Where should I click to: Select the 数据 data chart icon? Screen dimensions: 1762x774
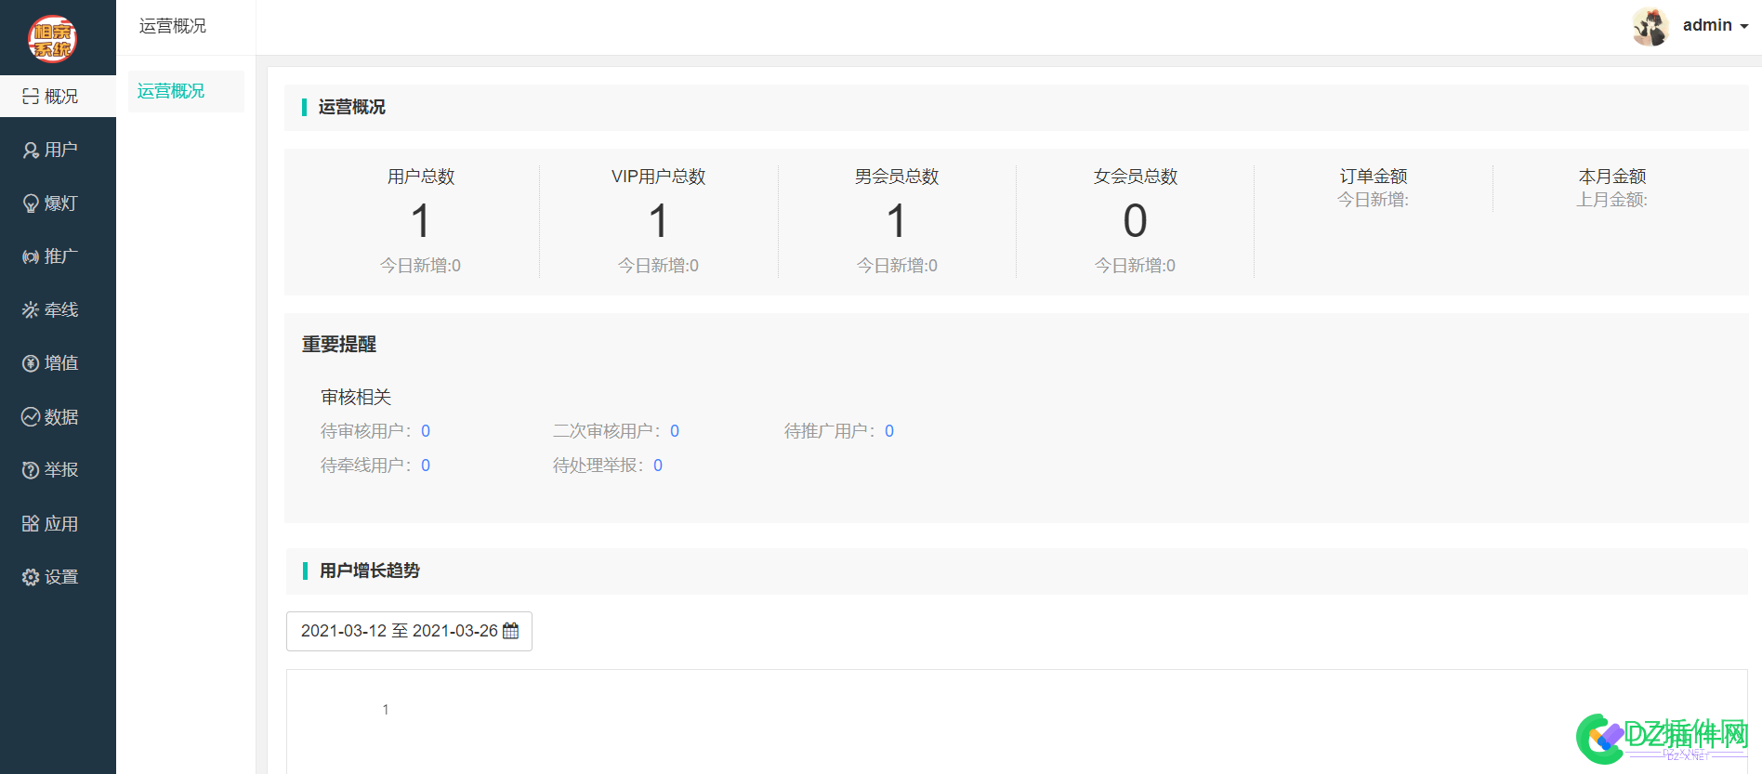[31, 417]
